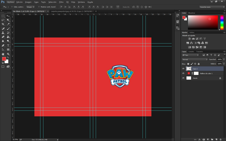Screen dimensions: 226x141
Task: Open the Relleno slider dropdown arrow
Action: point(224,64)
